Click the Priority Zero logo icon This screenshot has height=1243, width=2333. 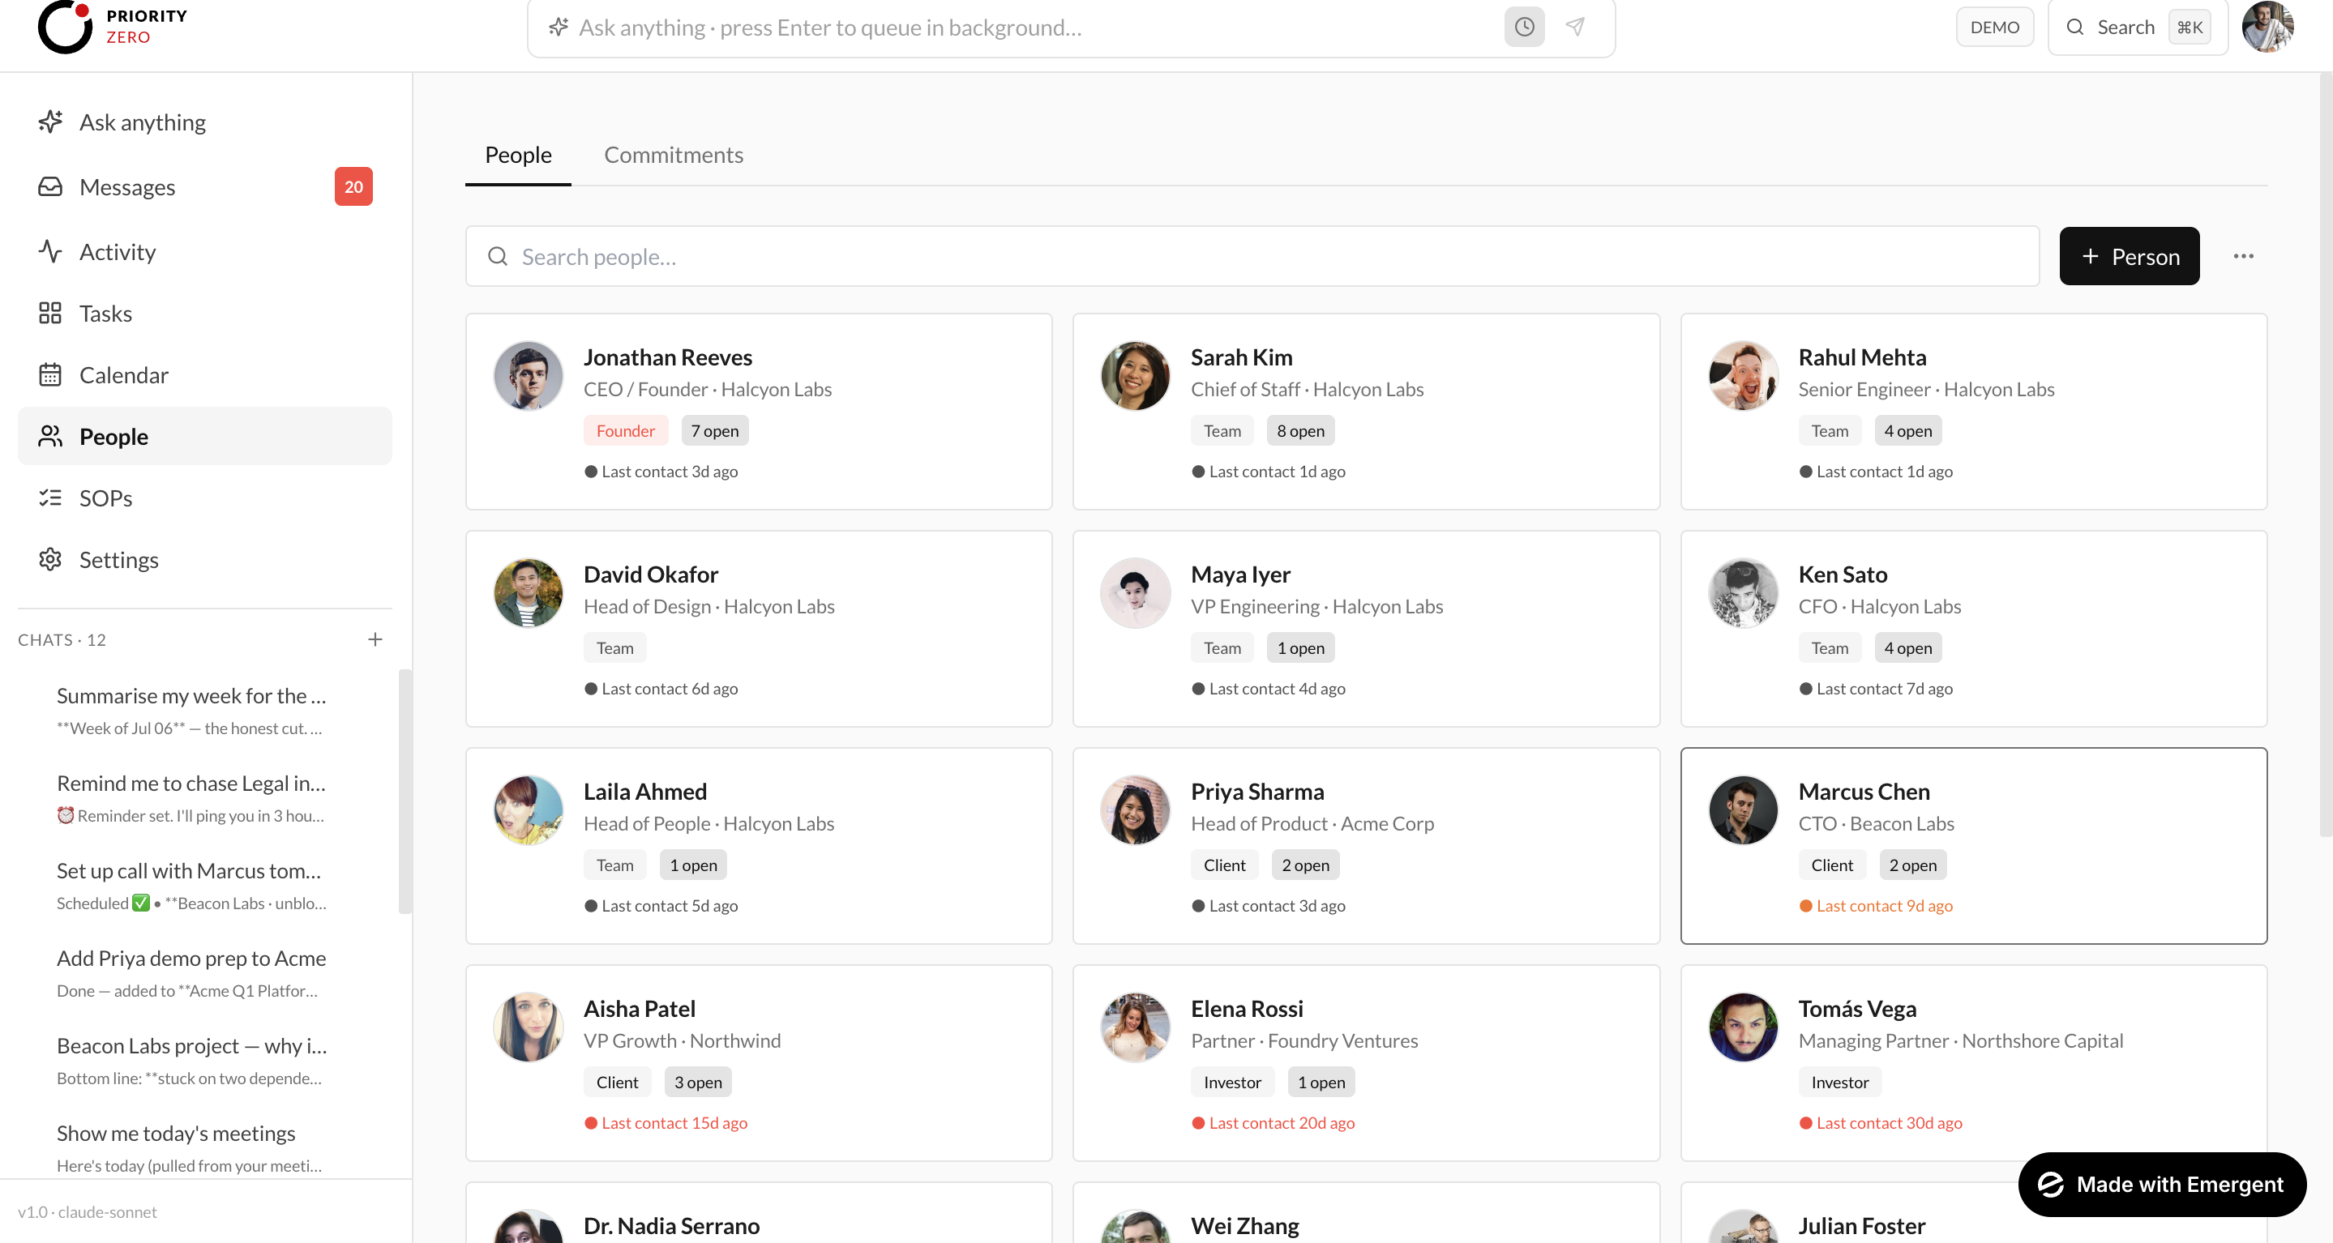point(65,26)
